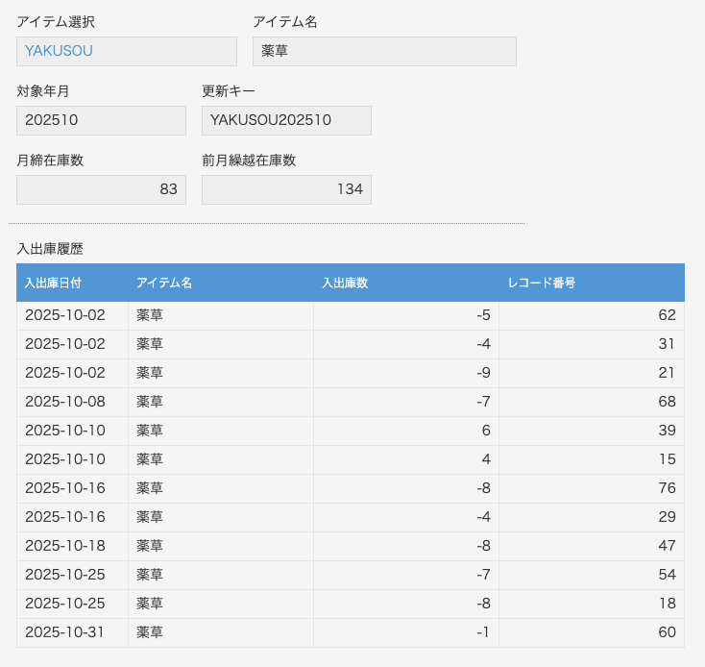Click the レコード番号 column header

pyautogui.click(x=542, y=283)
